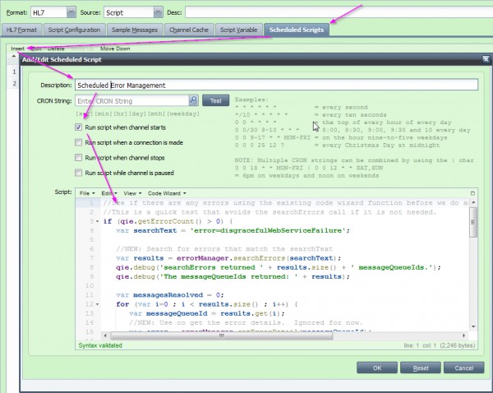Click the horizontal scroll-right arrow
Image resolution: width=493 pixels, height=393 pixels.
pyautogui.click(x=463, y=335)
